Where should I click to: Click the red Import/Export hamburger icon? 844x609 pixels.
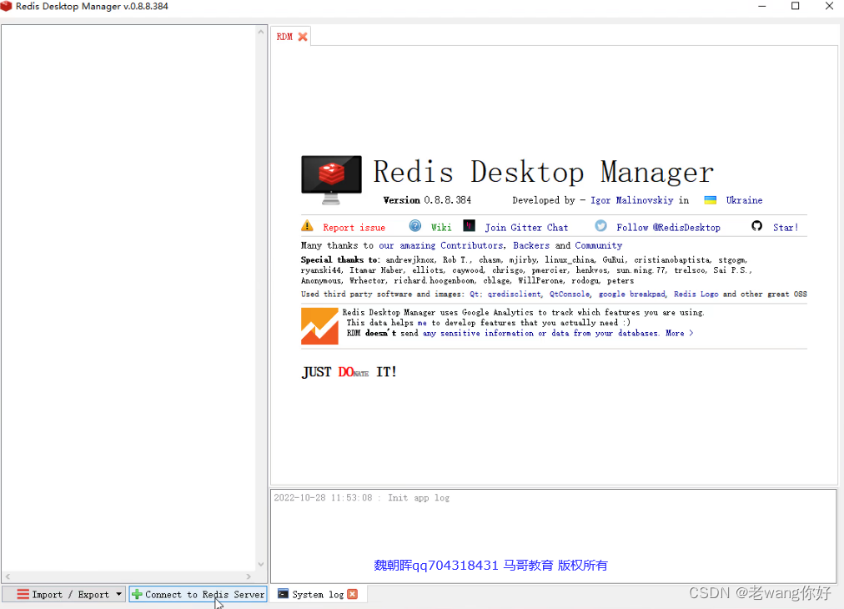tap(23, 594)
